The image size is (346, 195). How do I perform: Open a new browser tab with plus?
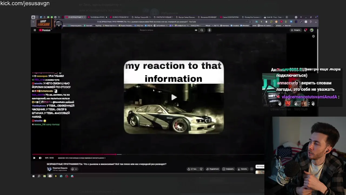(287, 17)
